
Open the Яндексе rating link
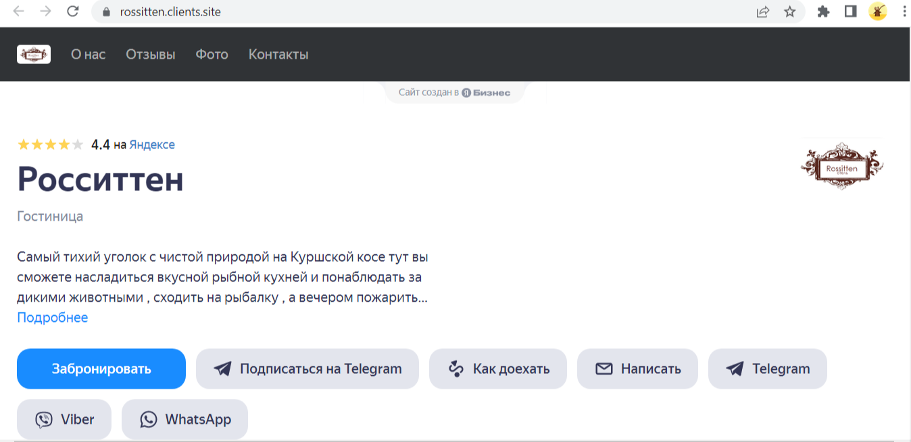[152, 144]
